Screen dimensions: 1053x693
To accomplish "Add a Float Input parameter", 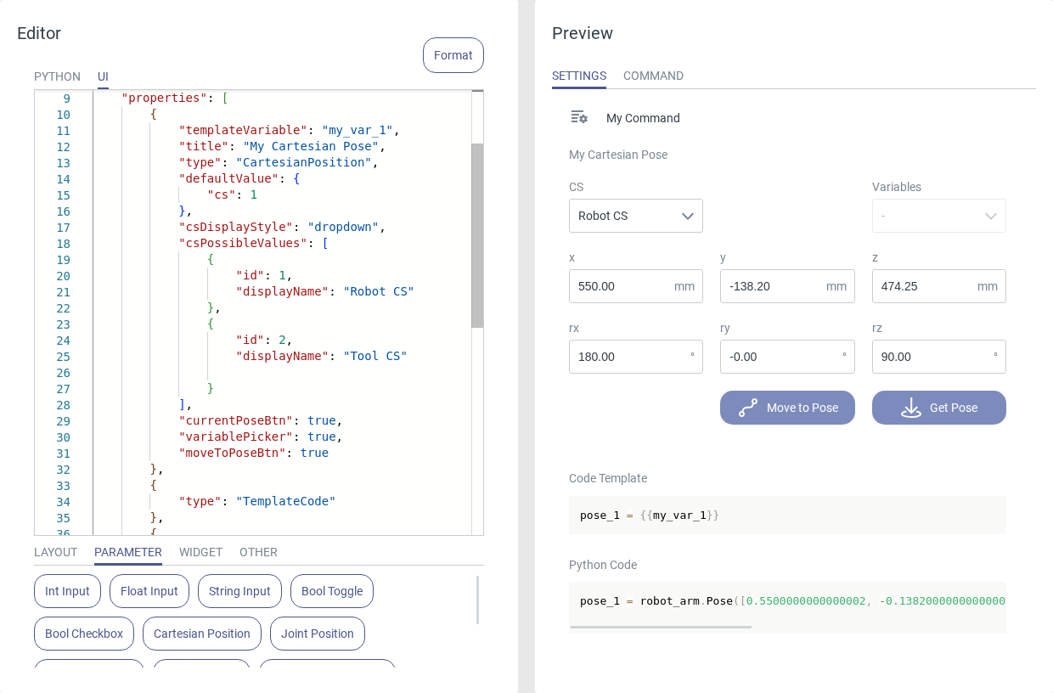I will 149,591.
